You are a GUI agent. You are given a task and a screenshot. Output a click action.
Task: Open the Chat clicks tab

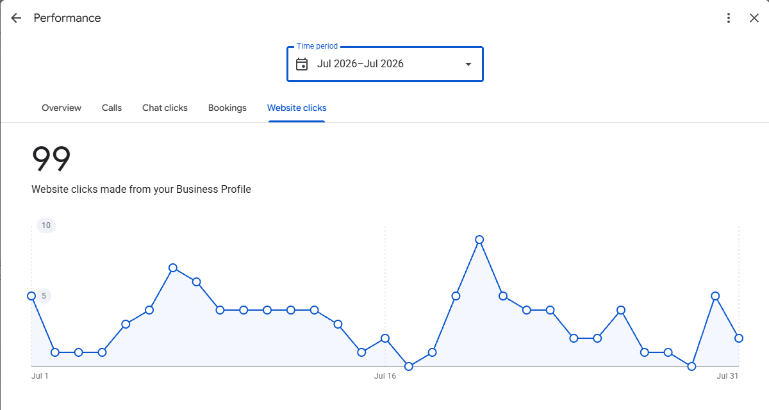click(165, 108)
